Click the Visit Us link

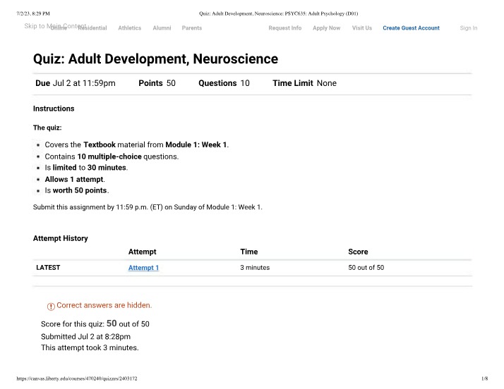361,28
